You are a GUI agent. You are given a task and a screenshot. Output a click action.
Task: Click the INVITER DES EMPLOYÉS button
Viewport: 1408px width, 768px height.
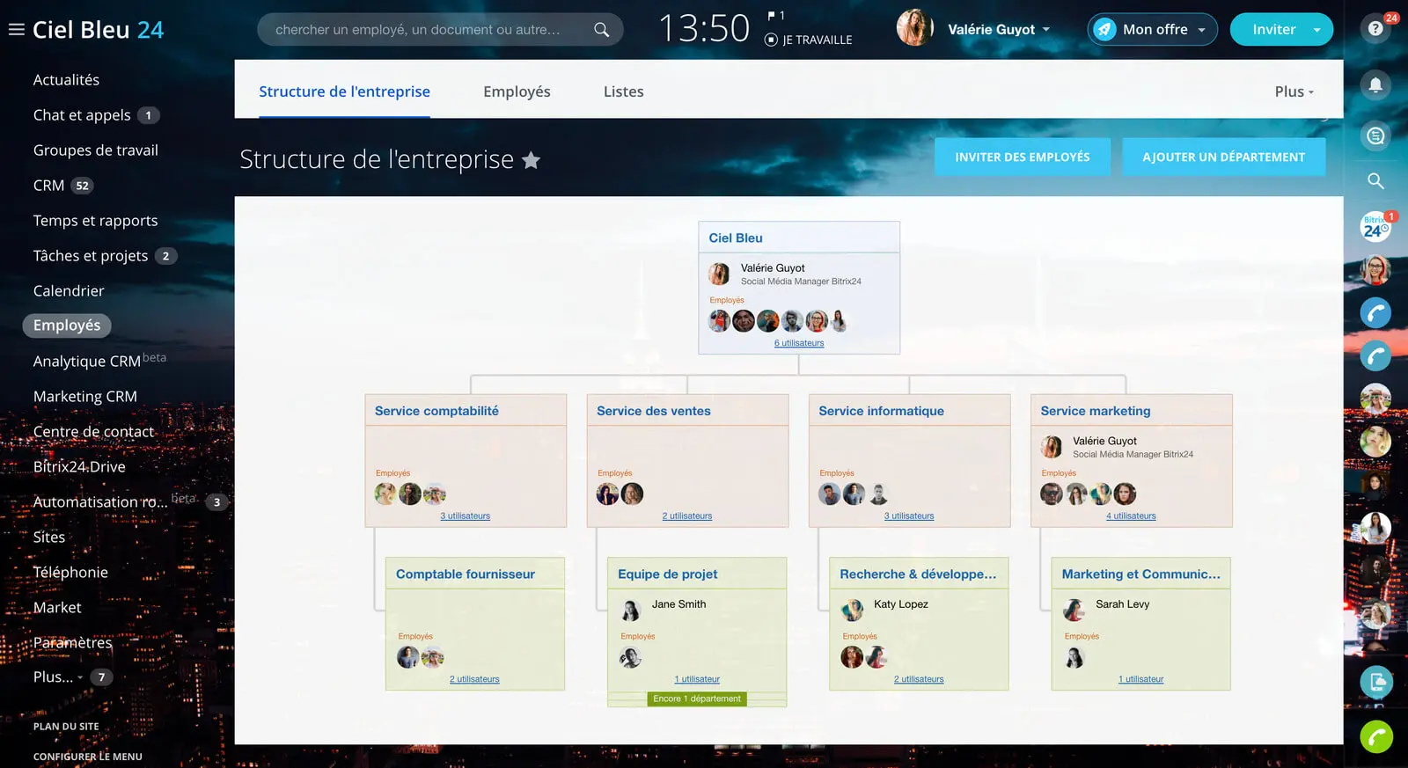tap(1022, 157)
